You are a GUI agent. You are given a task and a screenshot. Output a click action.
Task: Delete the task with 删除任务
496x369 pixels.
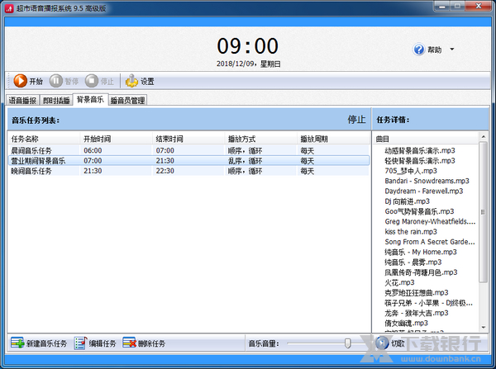(x=144, y=343)
